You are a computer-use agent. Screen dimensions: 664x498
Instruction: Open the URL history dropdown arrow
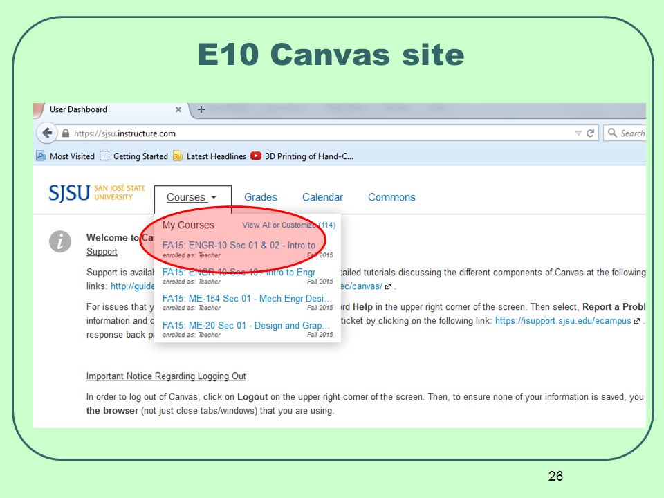coord(578,133)
